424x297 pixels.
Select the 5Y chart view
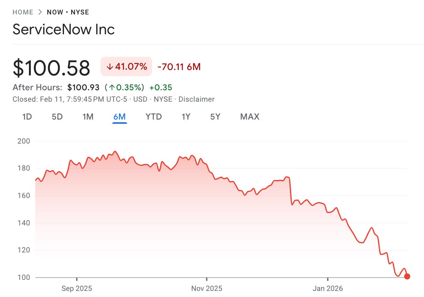coord(215,117)
